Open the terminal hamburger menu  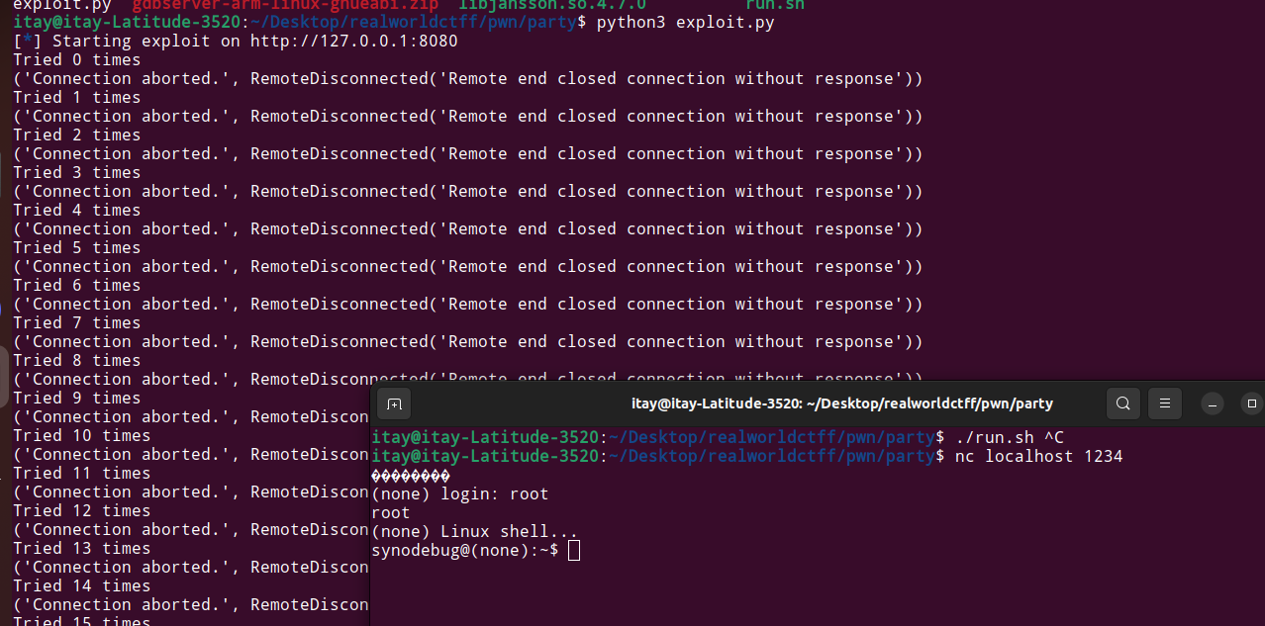[1164, 403]
